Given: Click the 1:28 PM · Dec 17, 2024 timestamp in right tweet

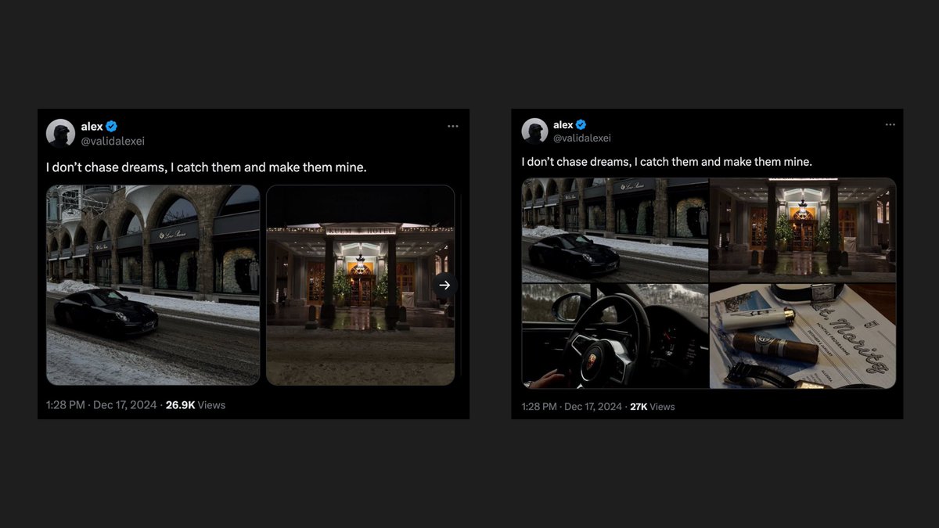Looking at the screenshot, I should tap(572, 406).
